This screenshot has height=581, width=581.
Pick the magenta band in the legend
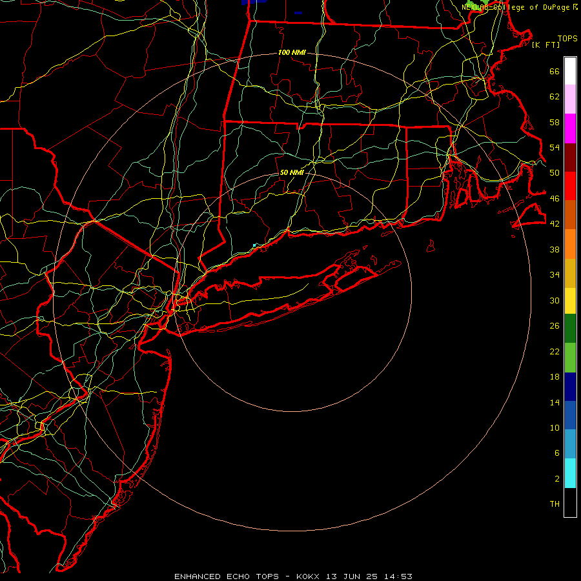pyautogui.click(x=570, y=128)
